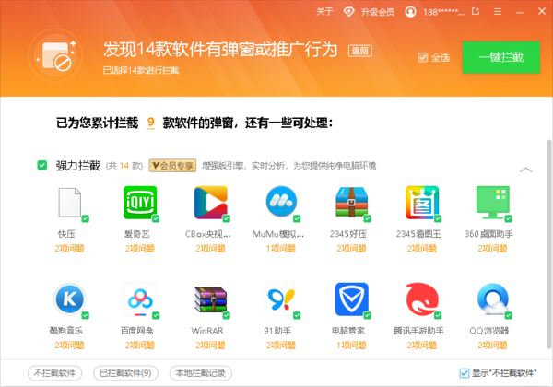Toggle the 强力拦截 group checkbox
This screenshot has width=553, height=387.
[42, 165]
